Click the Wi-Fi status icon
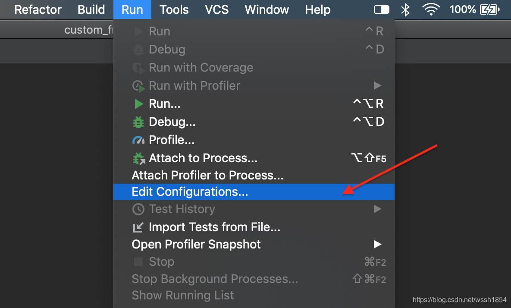The image size is (511, 308). click(431, 9)
